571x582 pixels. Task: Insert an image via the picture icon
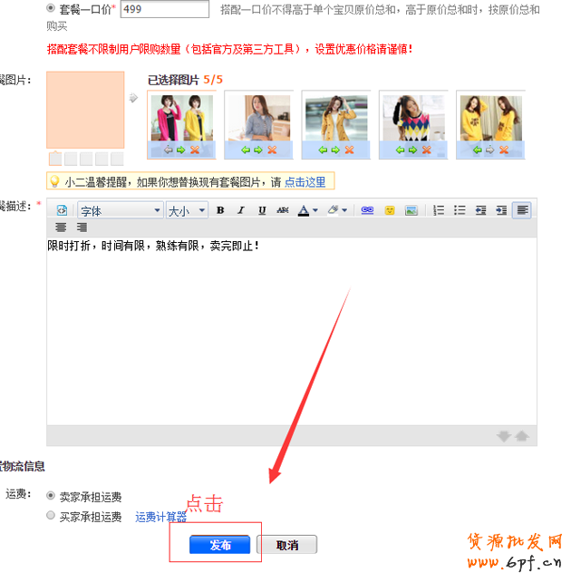pyautogui.click(x=411, y=210)
